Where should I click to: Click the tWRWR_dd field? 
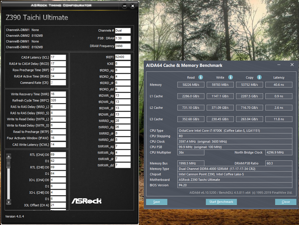coord(123,165)
